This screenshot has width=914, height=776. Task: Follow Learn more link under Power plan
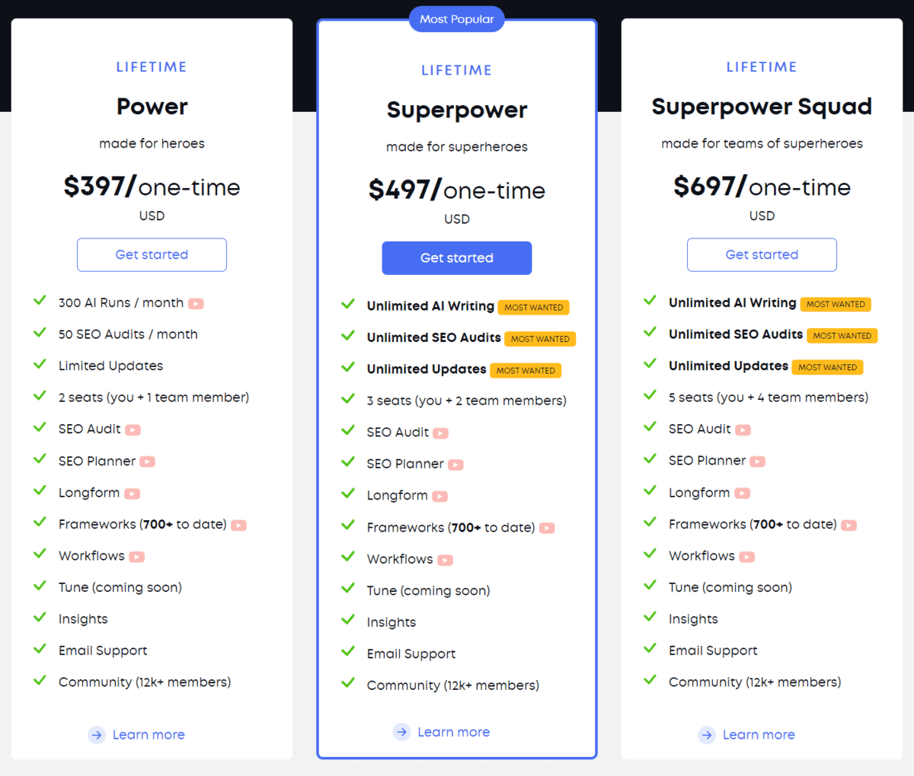click(x=149, y=735)
